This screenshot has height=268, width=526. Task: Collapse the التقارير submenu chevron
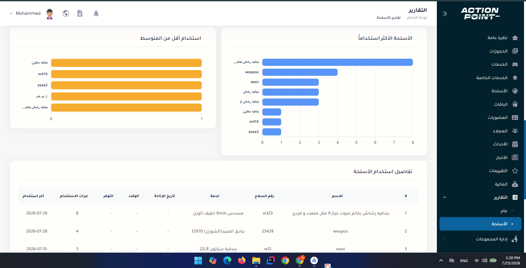click(444, 197)
